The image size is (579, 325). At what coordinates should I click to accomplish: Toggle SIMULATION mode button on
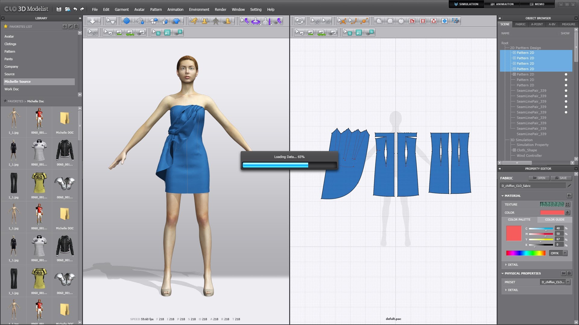tap(465, 4)
